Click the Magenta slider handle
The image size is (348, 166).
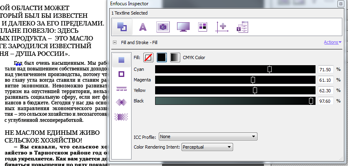click(x=253, y=80)
